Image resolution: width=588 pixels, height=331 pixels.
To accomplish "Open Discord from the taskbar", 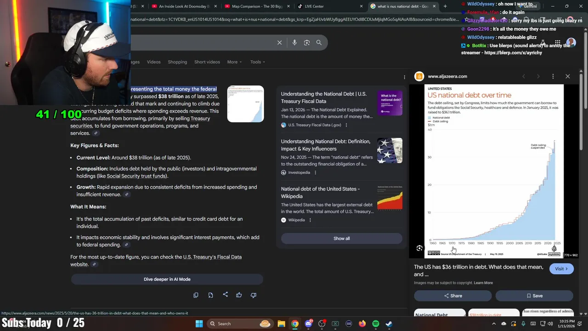I will pos(309,324).
